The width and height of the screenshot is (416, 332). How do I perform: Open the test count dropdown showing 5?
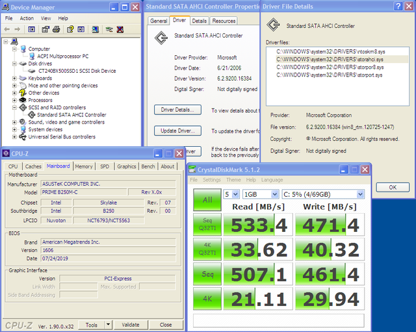[x=235, y=194]
